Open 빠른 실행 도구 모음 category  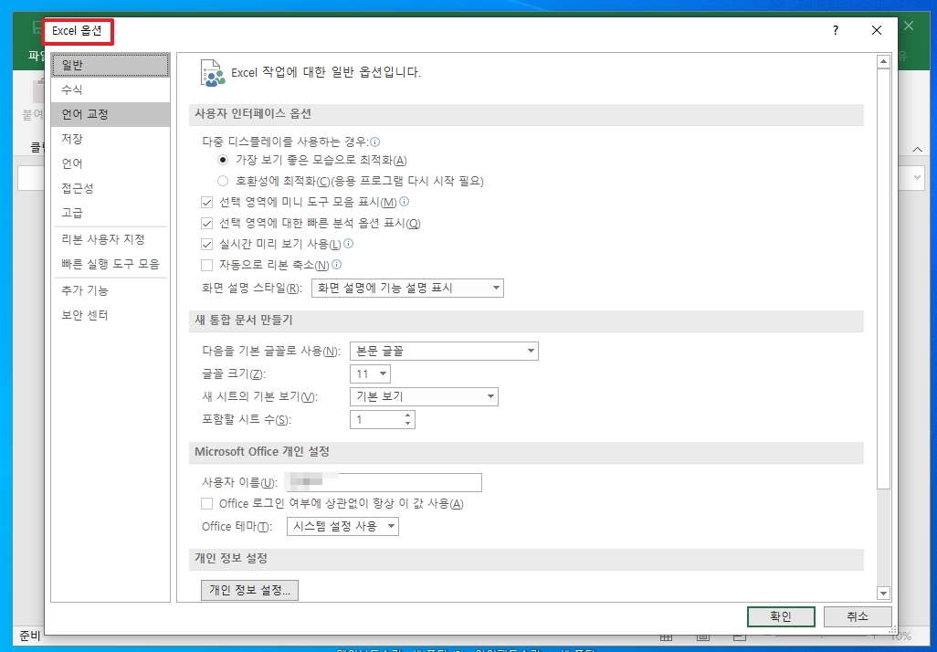point(111,264)
